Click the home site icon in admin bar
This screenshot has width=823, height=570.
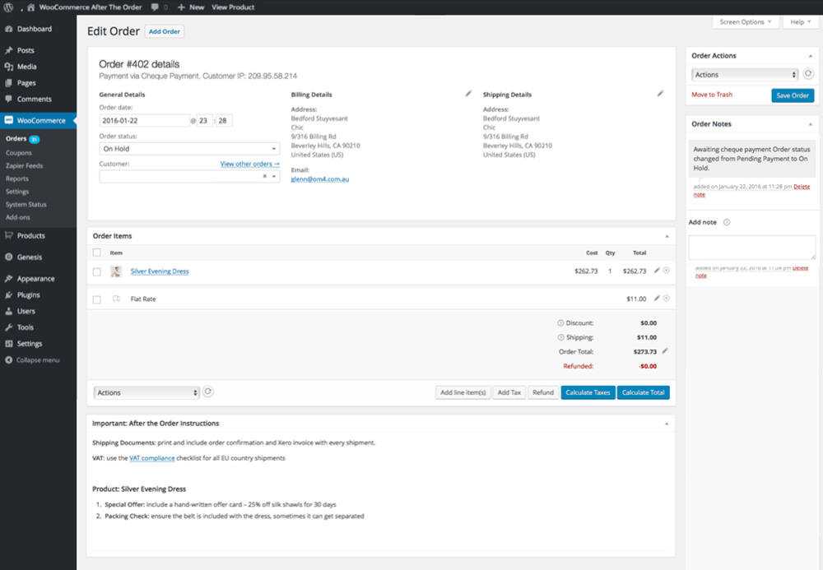pos(31,7)
